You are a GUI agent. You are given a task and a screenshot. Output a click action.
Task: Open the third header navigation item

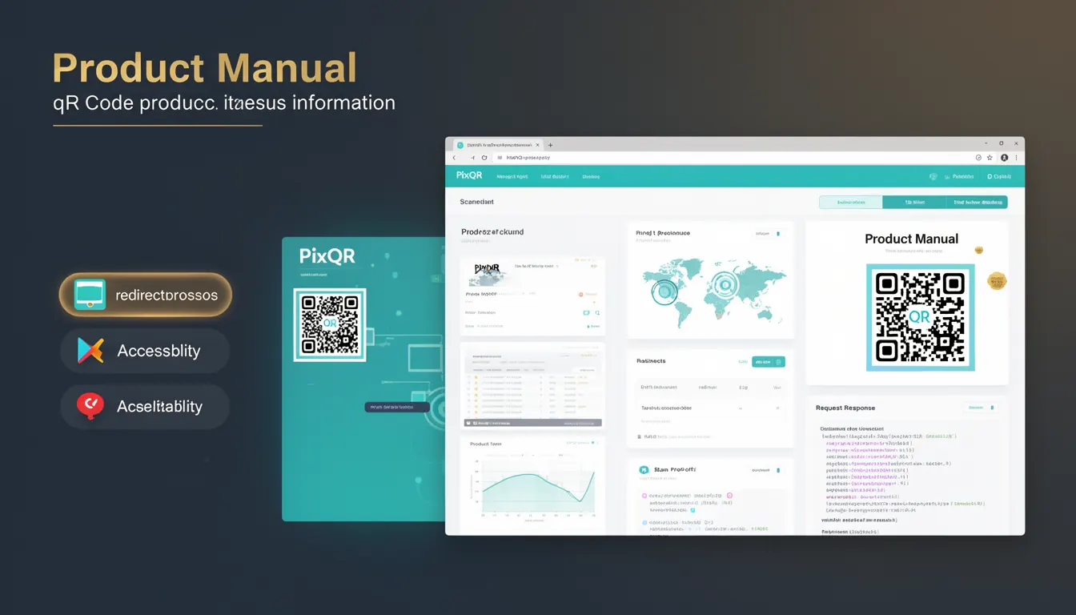[591, 176]
